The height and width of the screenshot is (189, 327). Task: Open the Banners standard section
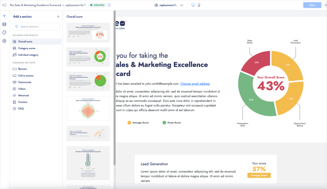coord(22,69)
